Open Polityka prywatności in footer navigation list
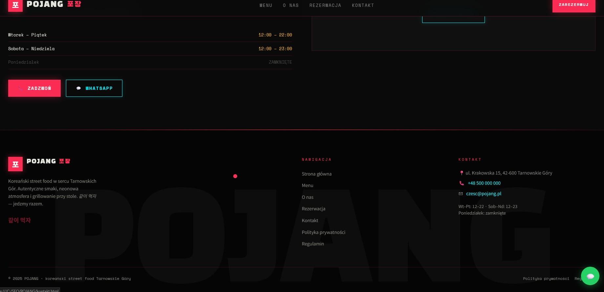604x292 pixels. (x=323, y=232)
